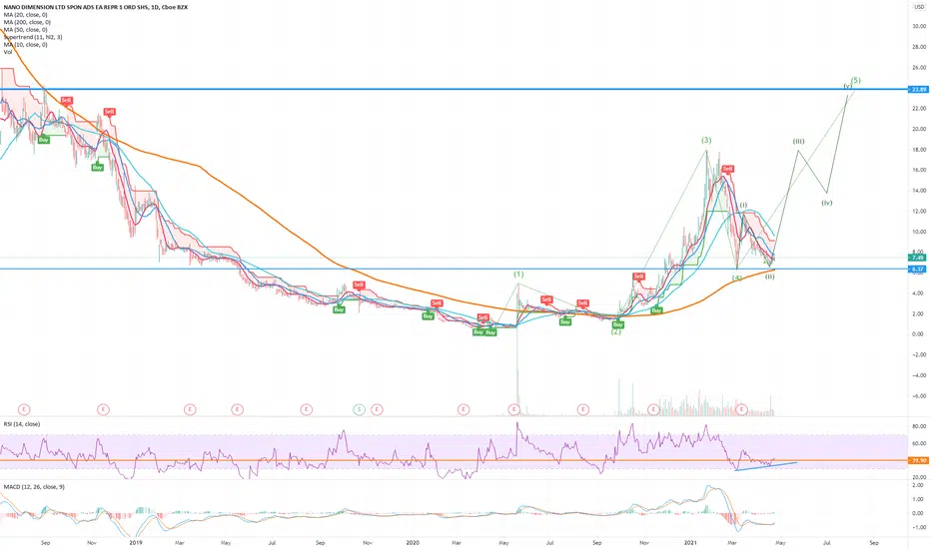Click the USD currency label on price axis
This screenshot has height=549, width=931.
(919, 7)
